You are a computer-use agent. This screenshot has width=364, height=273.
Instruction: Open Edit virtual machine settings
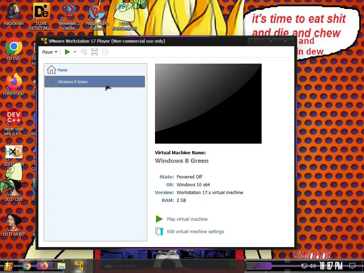pos(196,232)
